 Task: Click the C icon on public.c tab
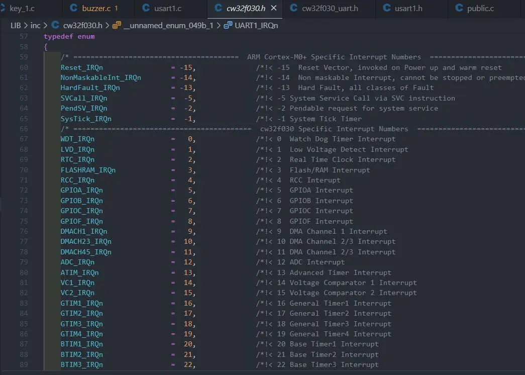tap(458, 8)
